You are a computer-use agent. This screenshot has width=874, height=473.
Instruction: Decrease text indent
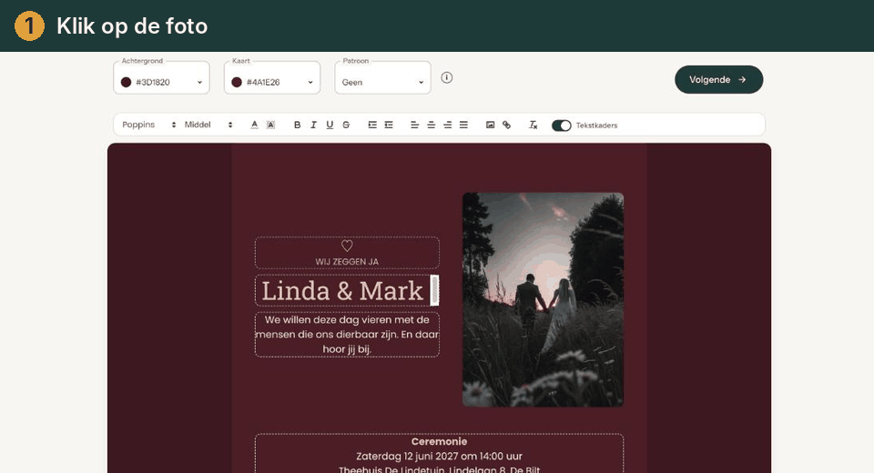(x=389, y=125)
